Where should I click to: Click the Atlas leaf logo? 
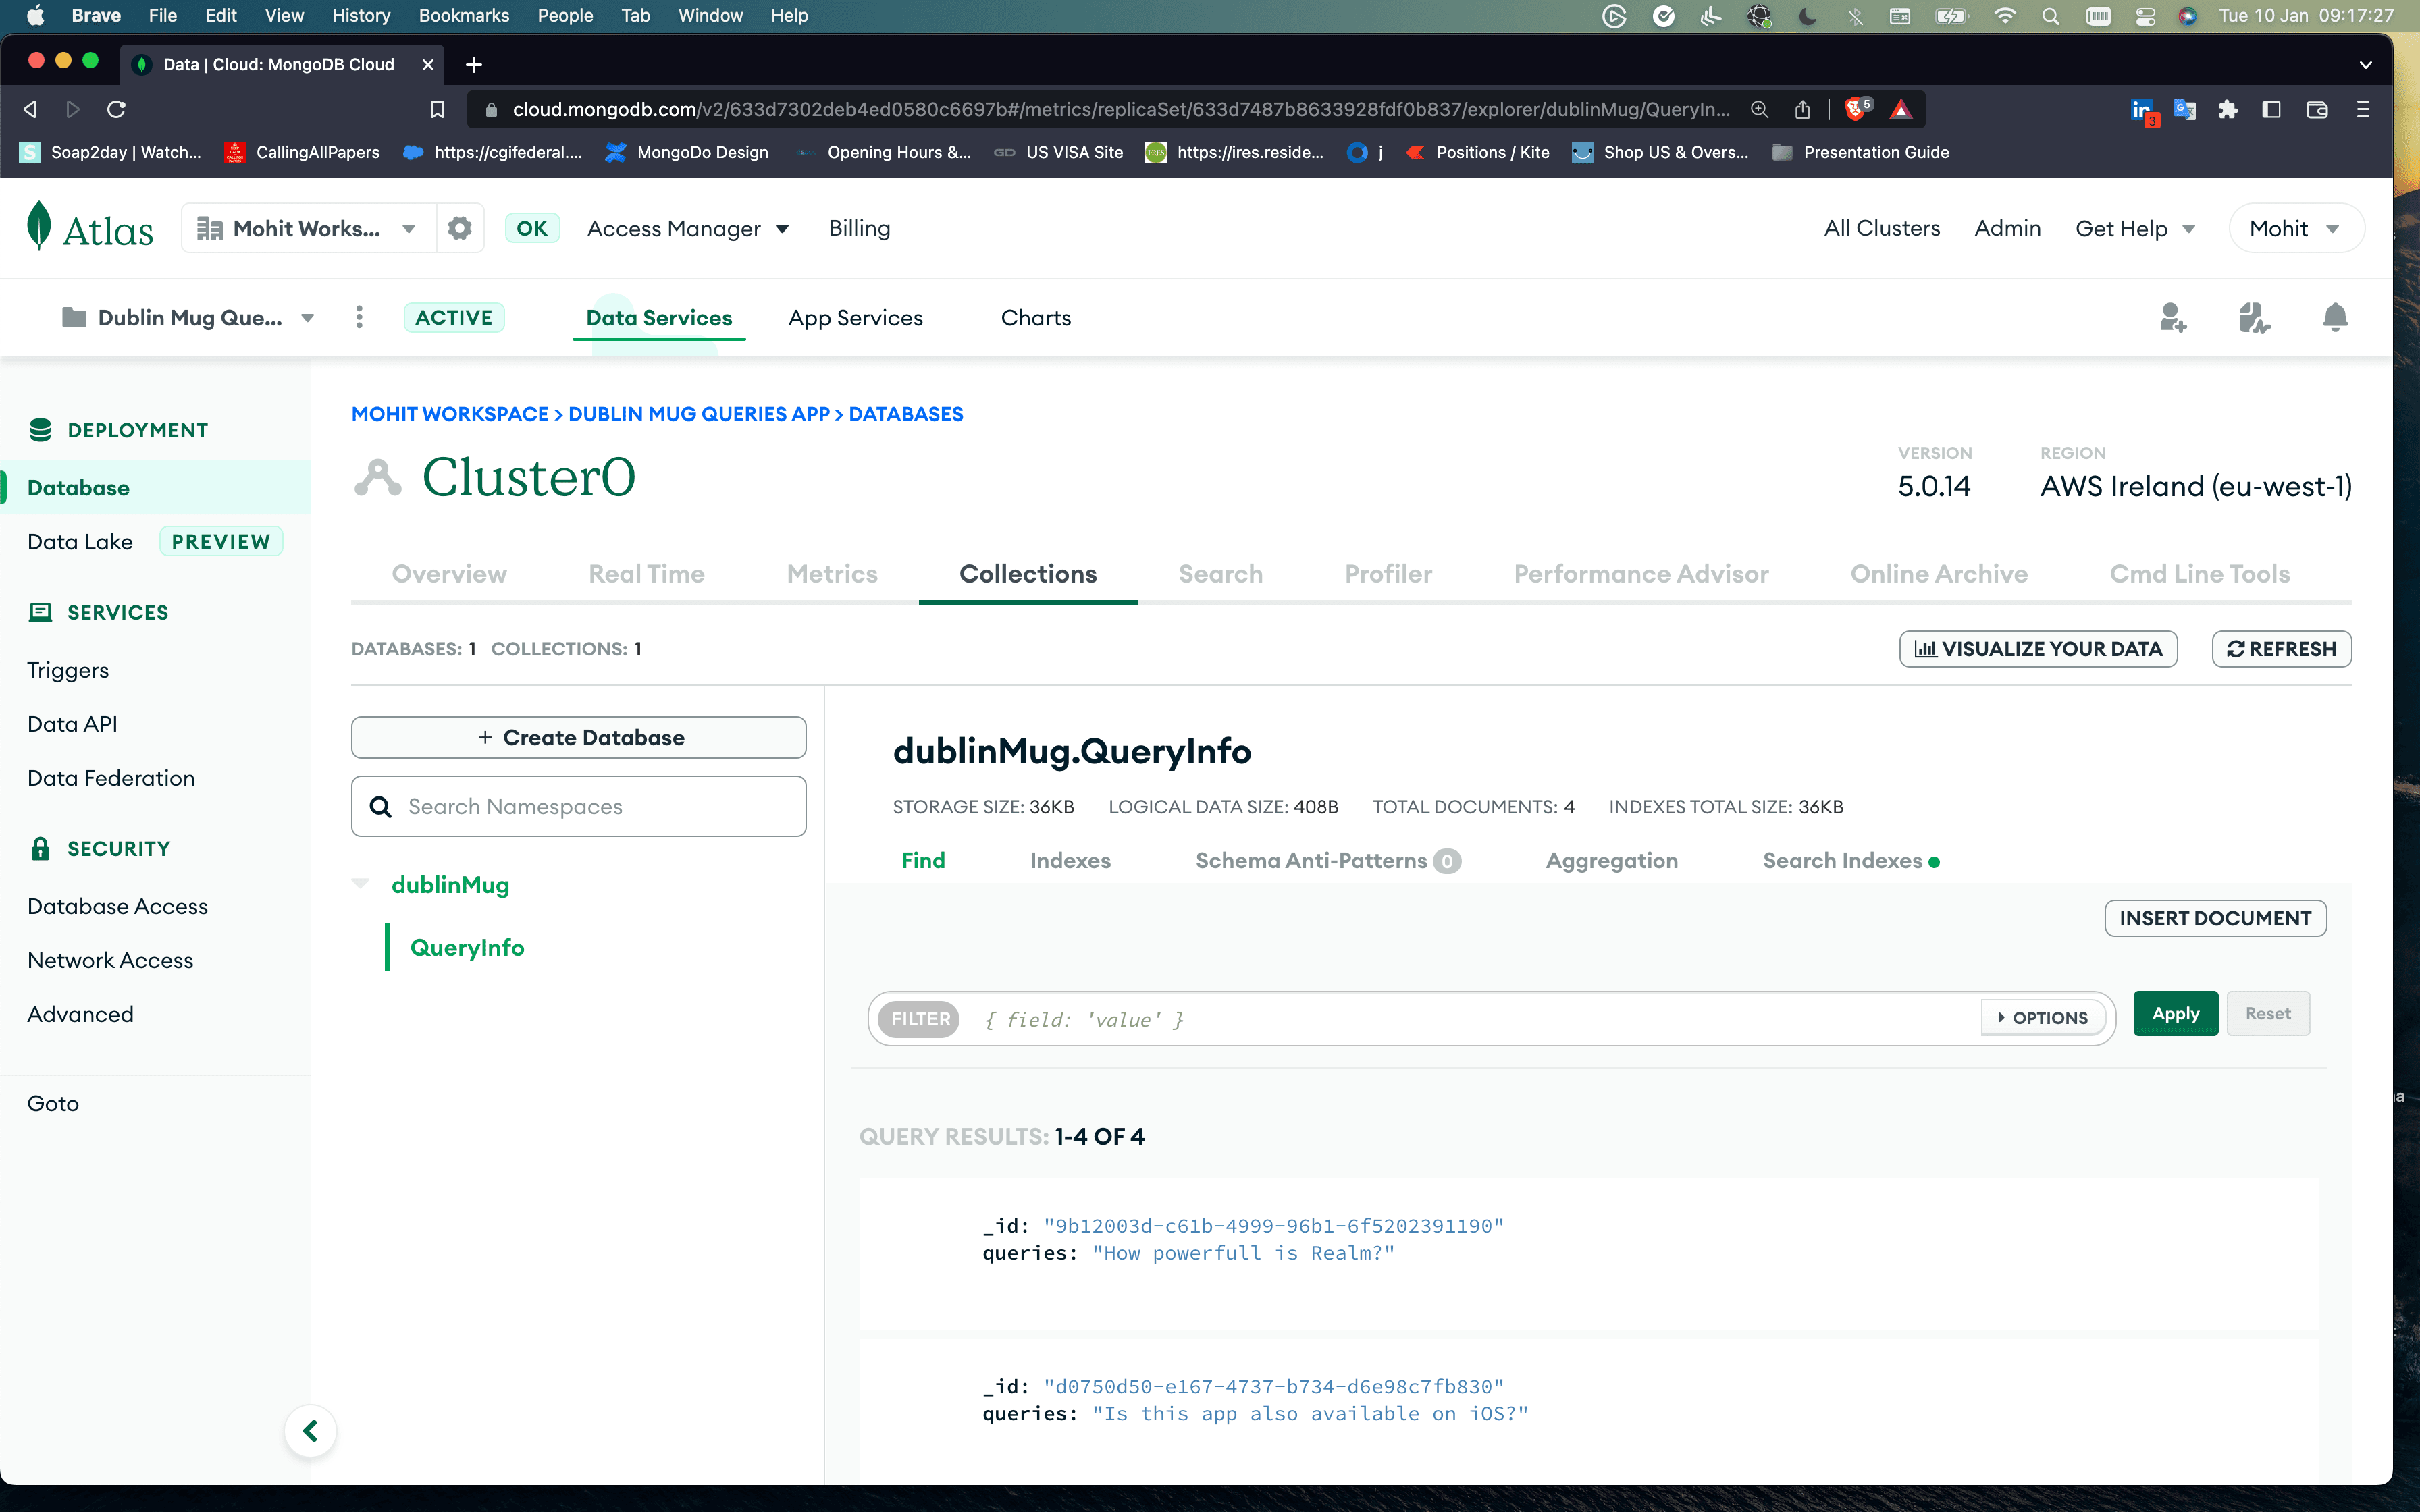[40, 227]
